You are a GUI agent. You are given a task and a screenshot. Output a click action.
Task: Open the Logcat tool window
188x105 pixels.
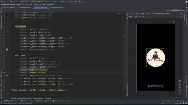coord(39,101)
